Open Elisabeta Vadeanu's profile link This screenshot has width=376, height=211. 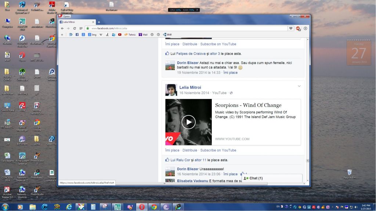pyautogui.click(x=192, y=181)
